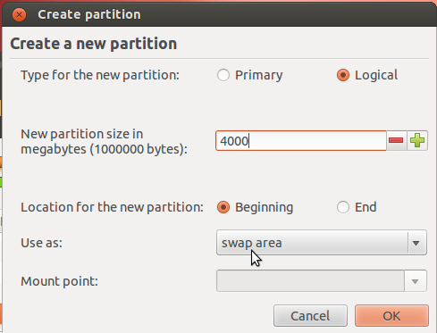
Task: Select the Logical partition type
Action: tap(367, 75)
